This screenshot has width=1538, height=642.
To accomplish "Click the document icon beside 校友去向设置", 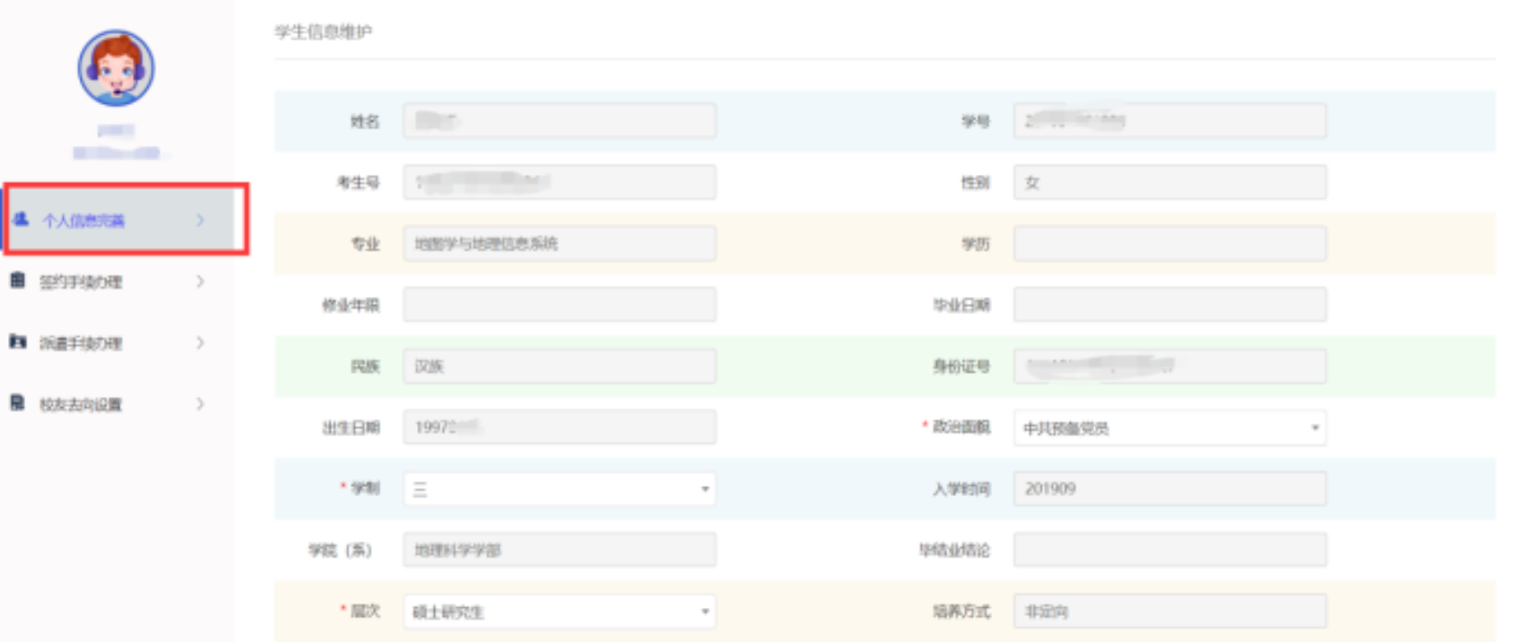I will tap(18, 403).
